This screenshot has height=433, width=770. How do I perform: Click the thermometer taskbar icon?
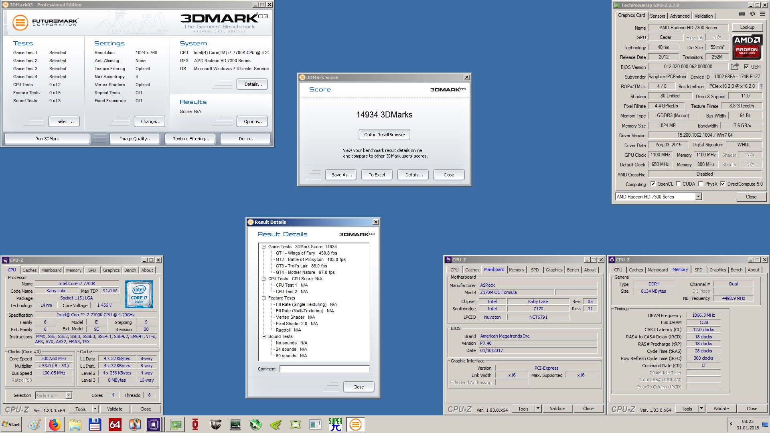pos(135,425)
